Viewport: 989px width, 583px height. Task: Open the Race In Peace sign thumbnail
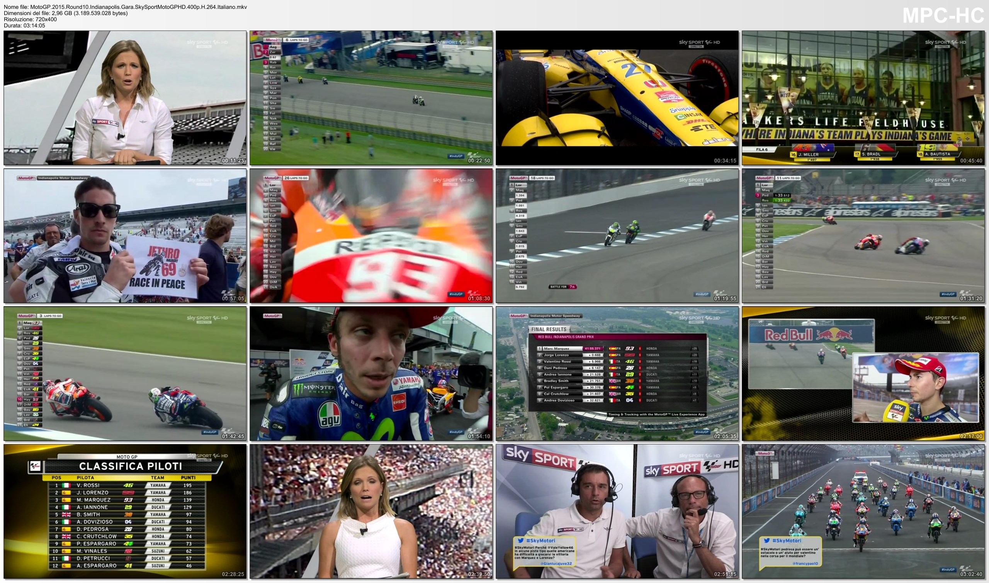click(125, 236)
